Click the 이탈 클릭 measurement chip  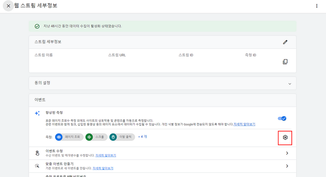point(122,137)
